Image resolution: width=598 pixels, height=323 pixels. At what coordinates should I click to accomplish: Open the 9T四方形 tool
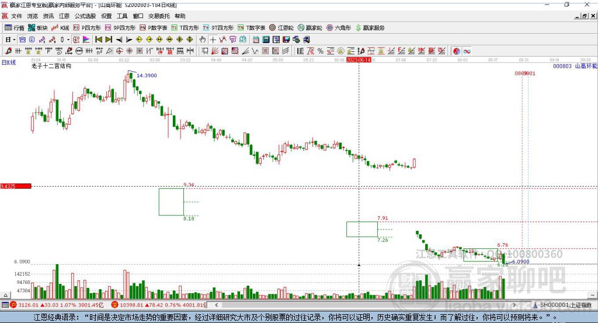[218, 28]
